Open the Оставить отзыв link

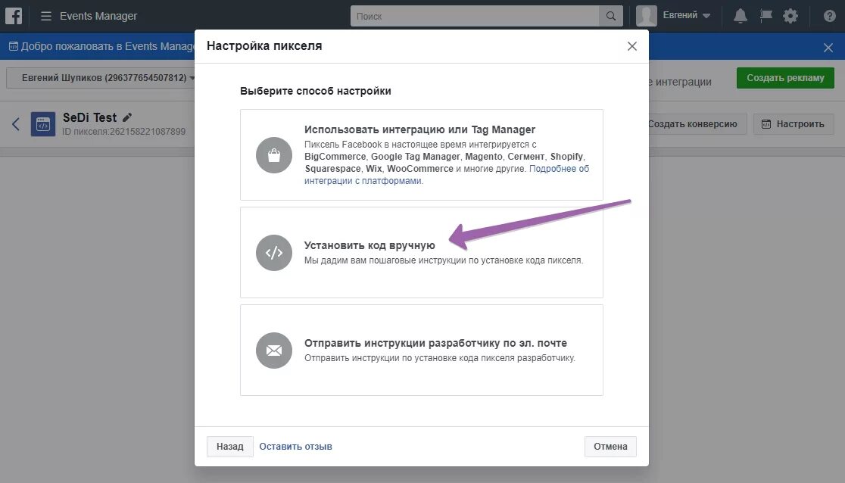click(x=295, y=447)
